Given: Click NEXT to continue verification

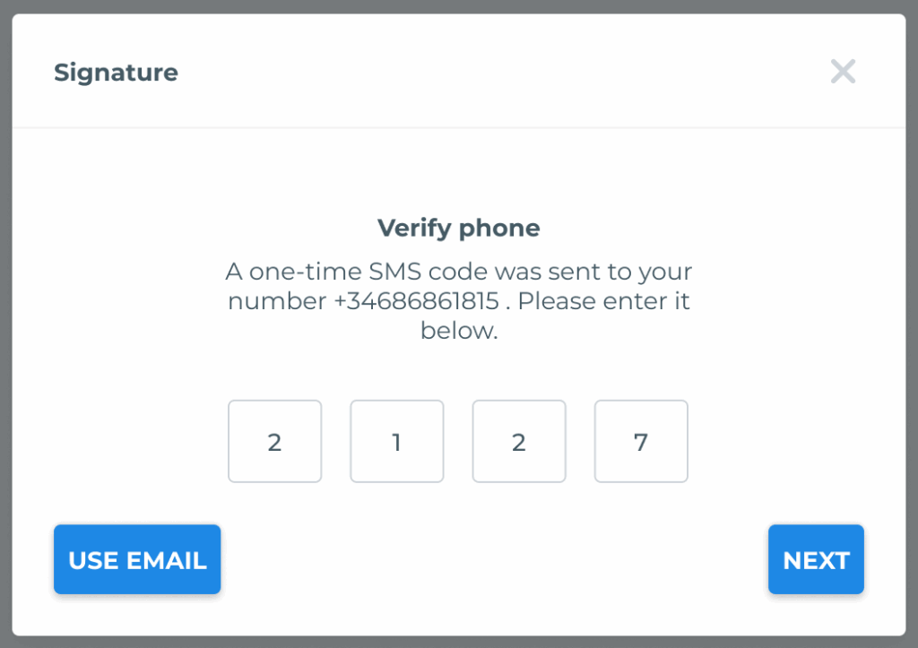Looking at the screenshot, I should click(816, 560).
